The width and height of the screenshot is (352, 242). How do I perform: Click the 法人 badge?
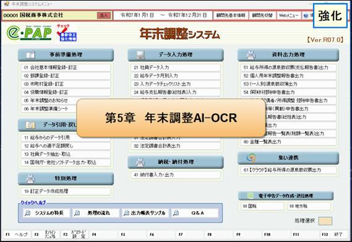(104, 15)
